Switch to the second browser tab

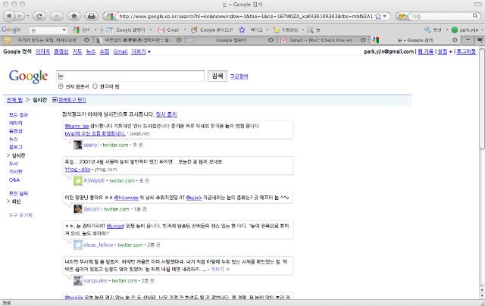pos(138,40)
